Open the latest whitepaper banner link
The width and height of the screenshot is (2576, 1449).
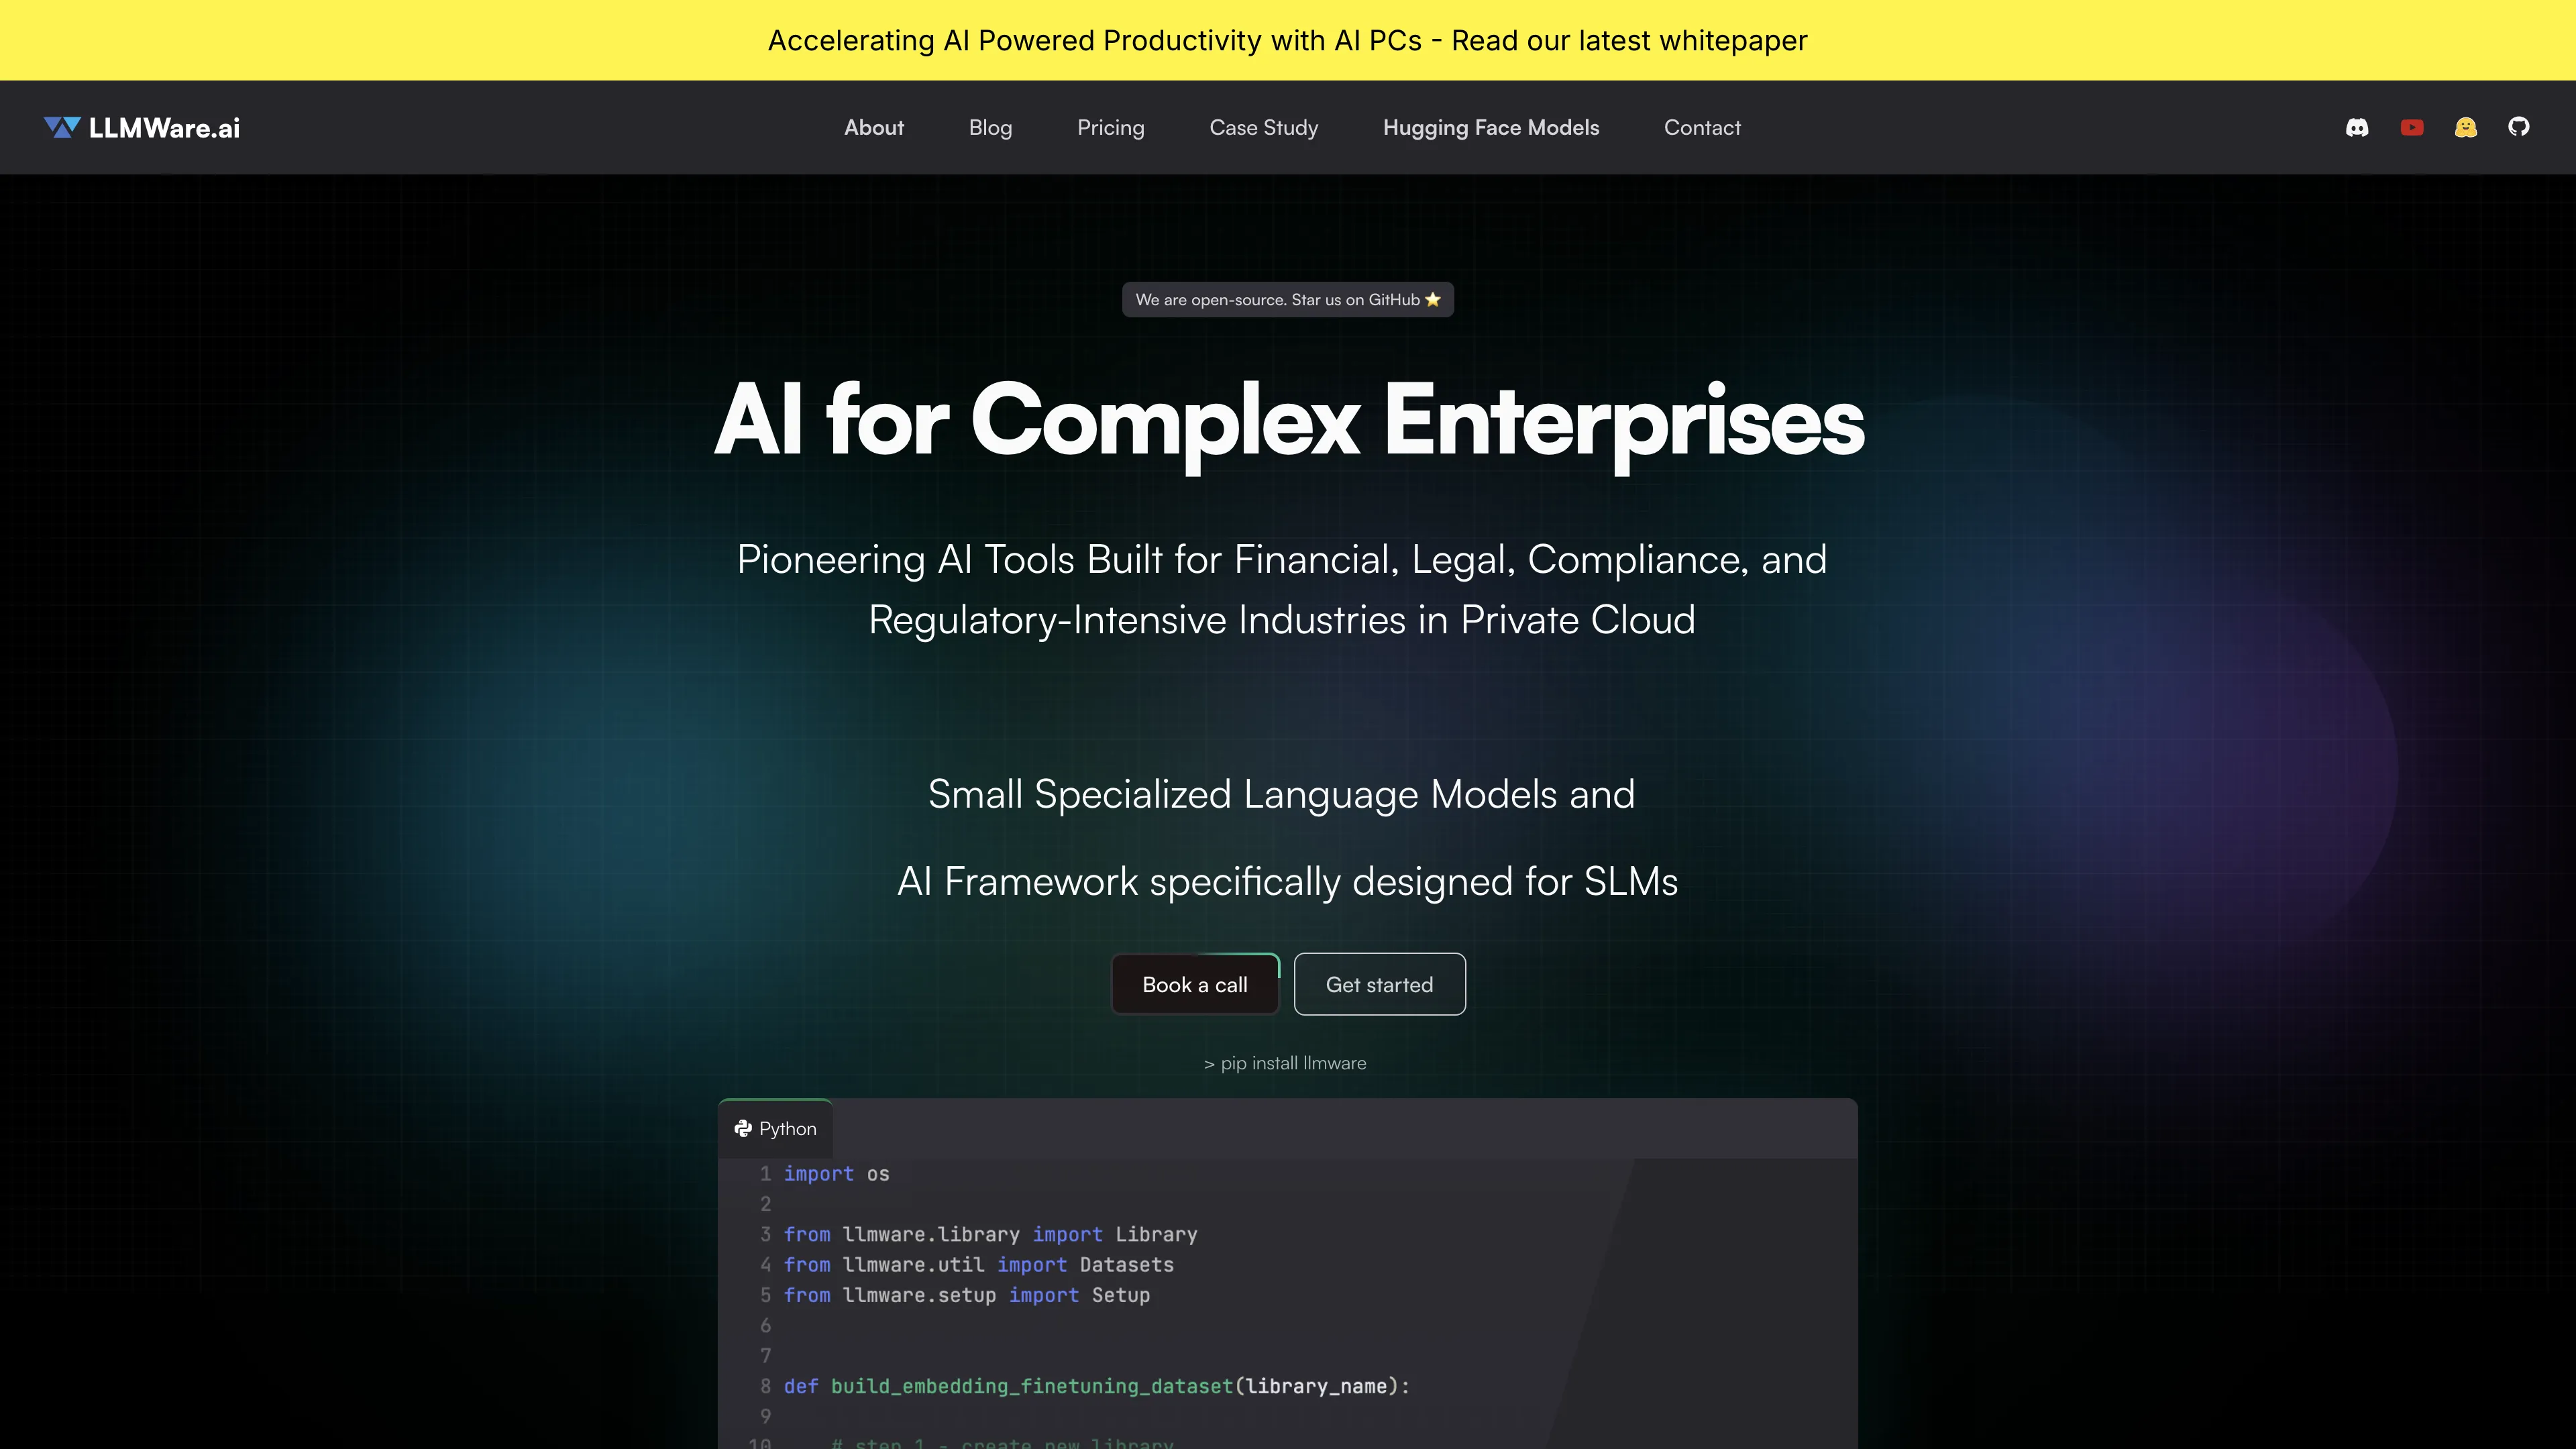pyautogui.click(x=1288, y=40)
